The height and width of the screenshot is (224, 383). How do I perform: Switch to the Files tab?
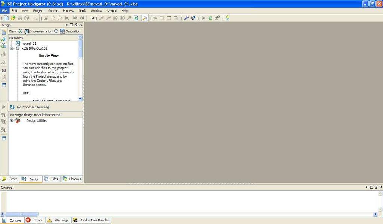(x=52, y=179)
